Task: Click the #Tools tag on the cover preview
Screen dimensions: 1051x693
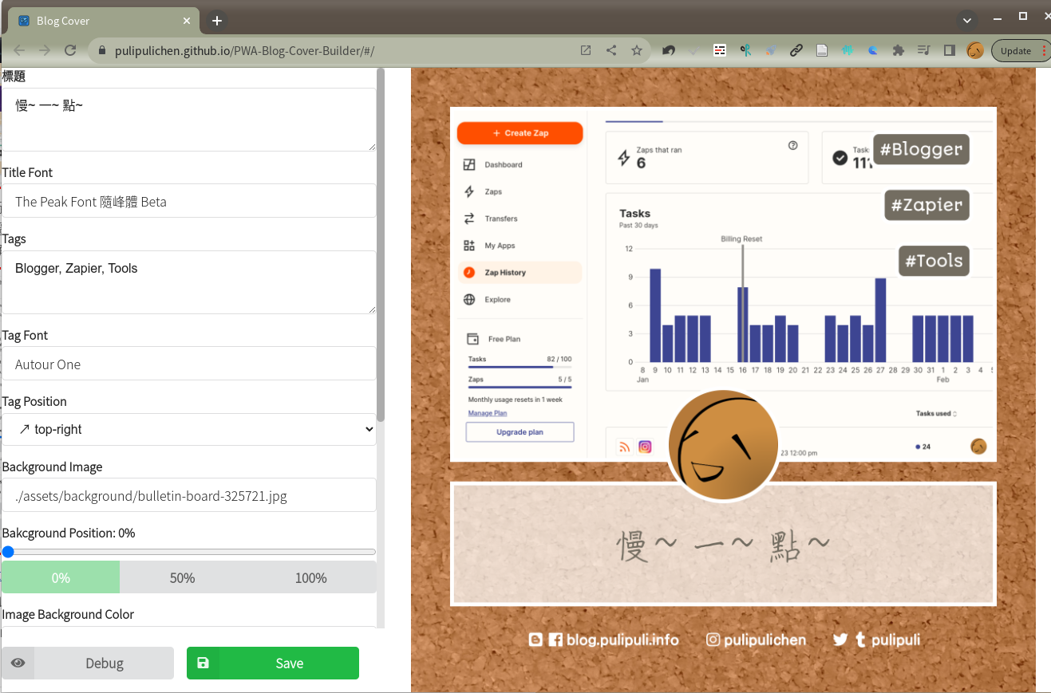Action: point(934,261)
